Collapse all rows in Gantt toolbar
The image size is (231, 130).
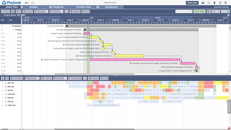[13, 11]
